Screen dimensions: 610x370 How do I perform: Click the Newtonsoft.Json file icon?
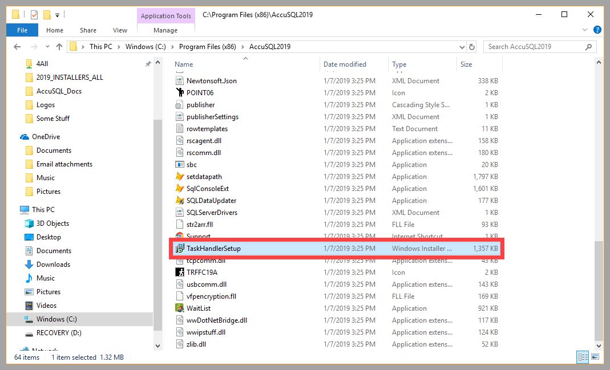point(179,81)
